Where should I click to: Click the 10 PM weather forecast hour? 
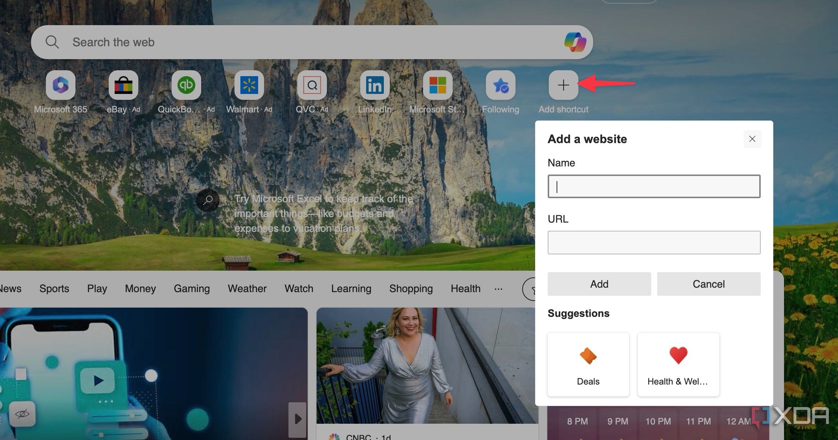coord(658,421)
